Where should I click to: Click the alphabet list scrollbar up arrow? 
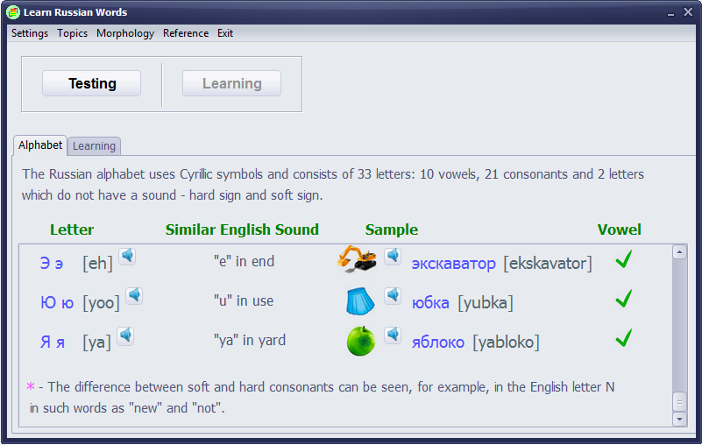pos(679,252)
